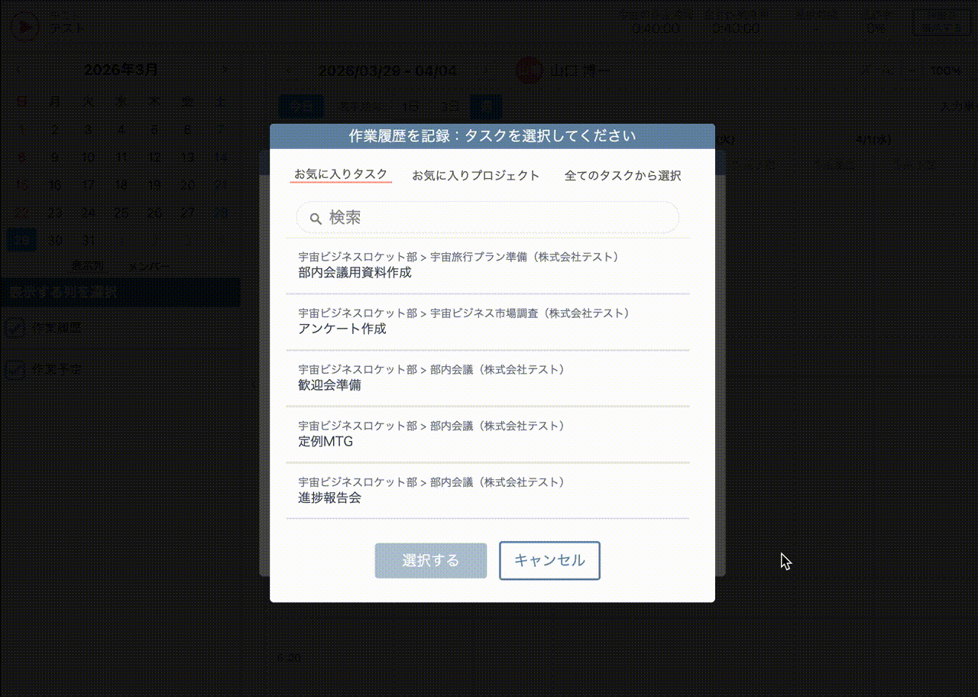Switch to the 全てのタスクから選択 tab
This screenshot has height=697, width=978.
(623, 174)
